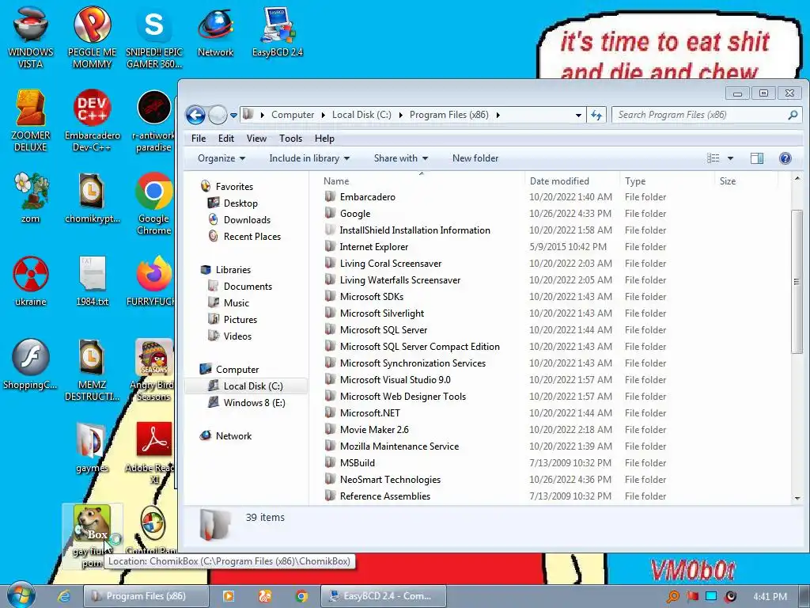
Task: Click the Computer breadcrumb in address bar
Action: click(x=293, y=115)
